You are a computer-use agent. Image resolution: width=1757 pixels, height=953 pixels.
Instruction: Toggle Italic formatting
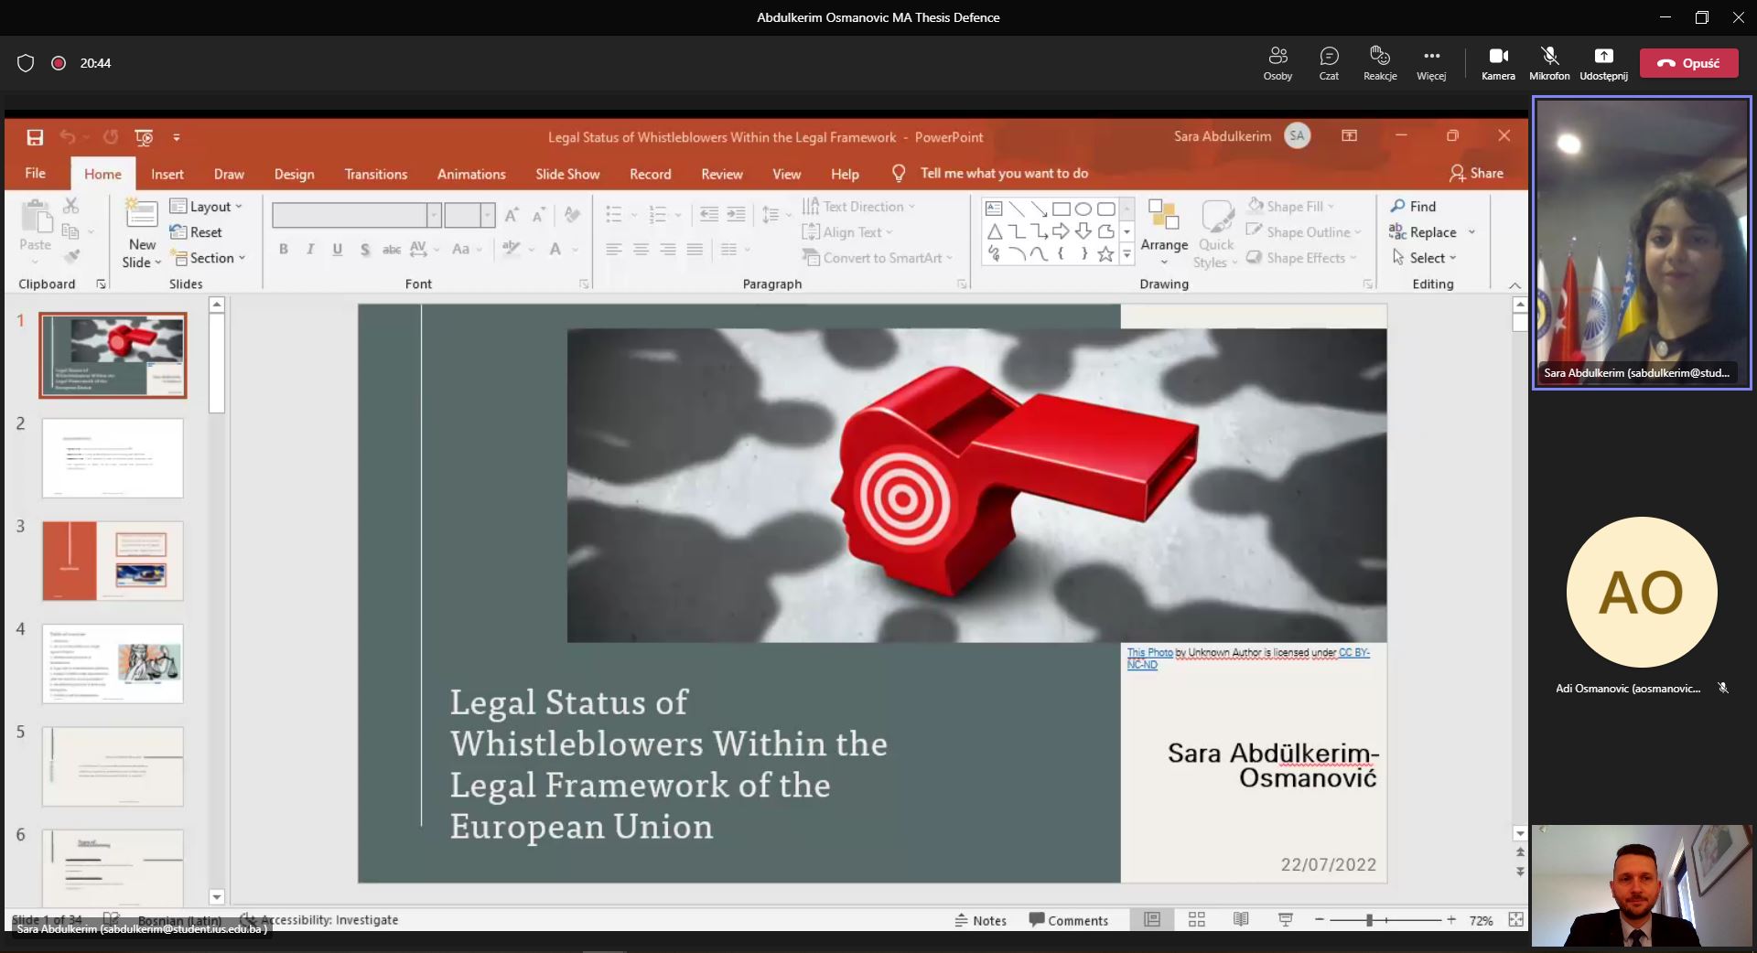coord(310,249)
